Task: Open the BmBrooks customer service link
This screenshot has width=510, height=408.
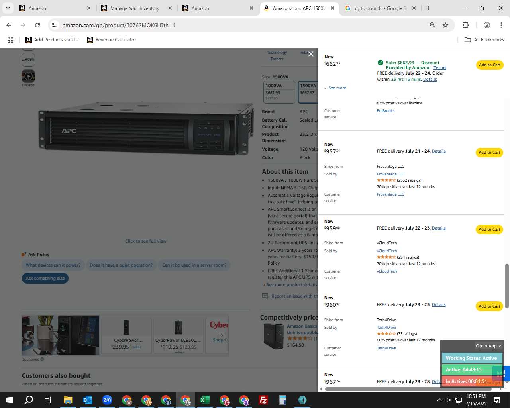Action: tap(386, 111)
